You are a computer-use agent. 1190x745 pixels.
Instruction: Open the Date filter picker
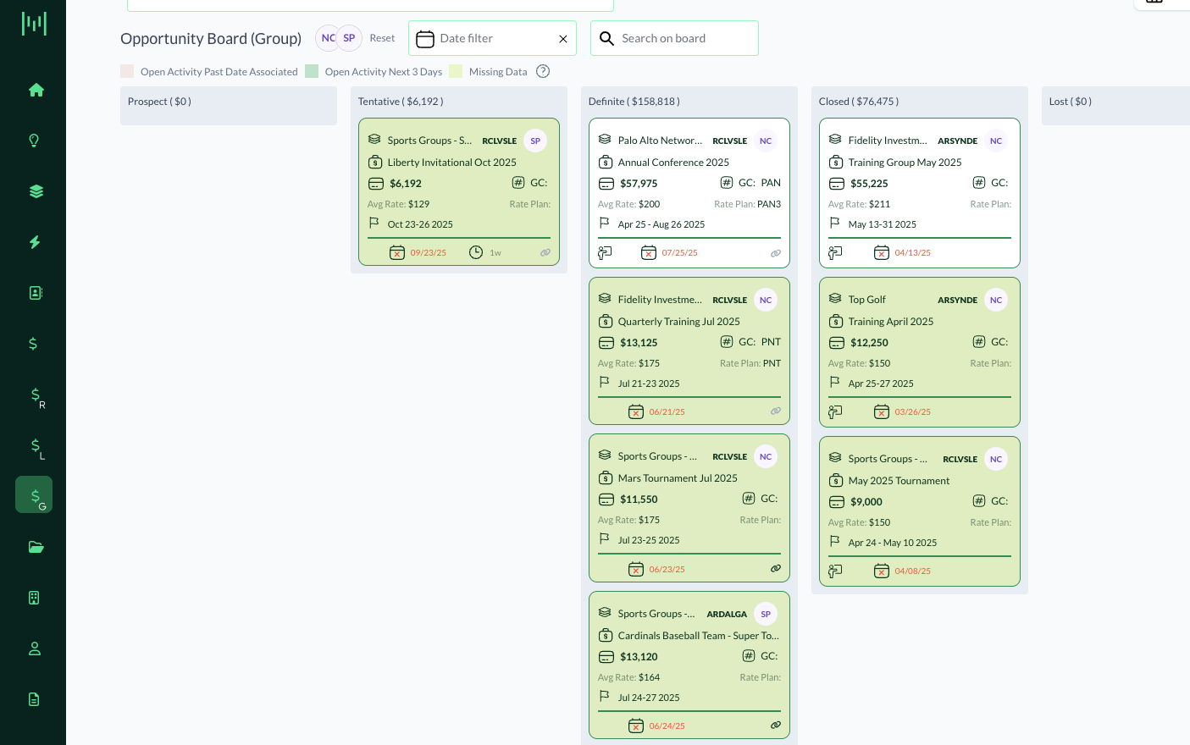pos(483,39)
